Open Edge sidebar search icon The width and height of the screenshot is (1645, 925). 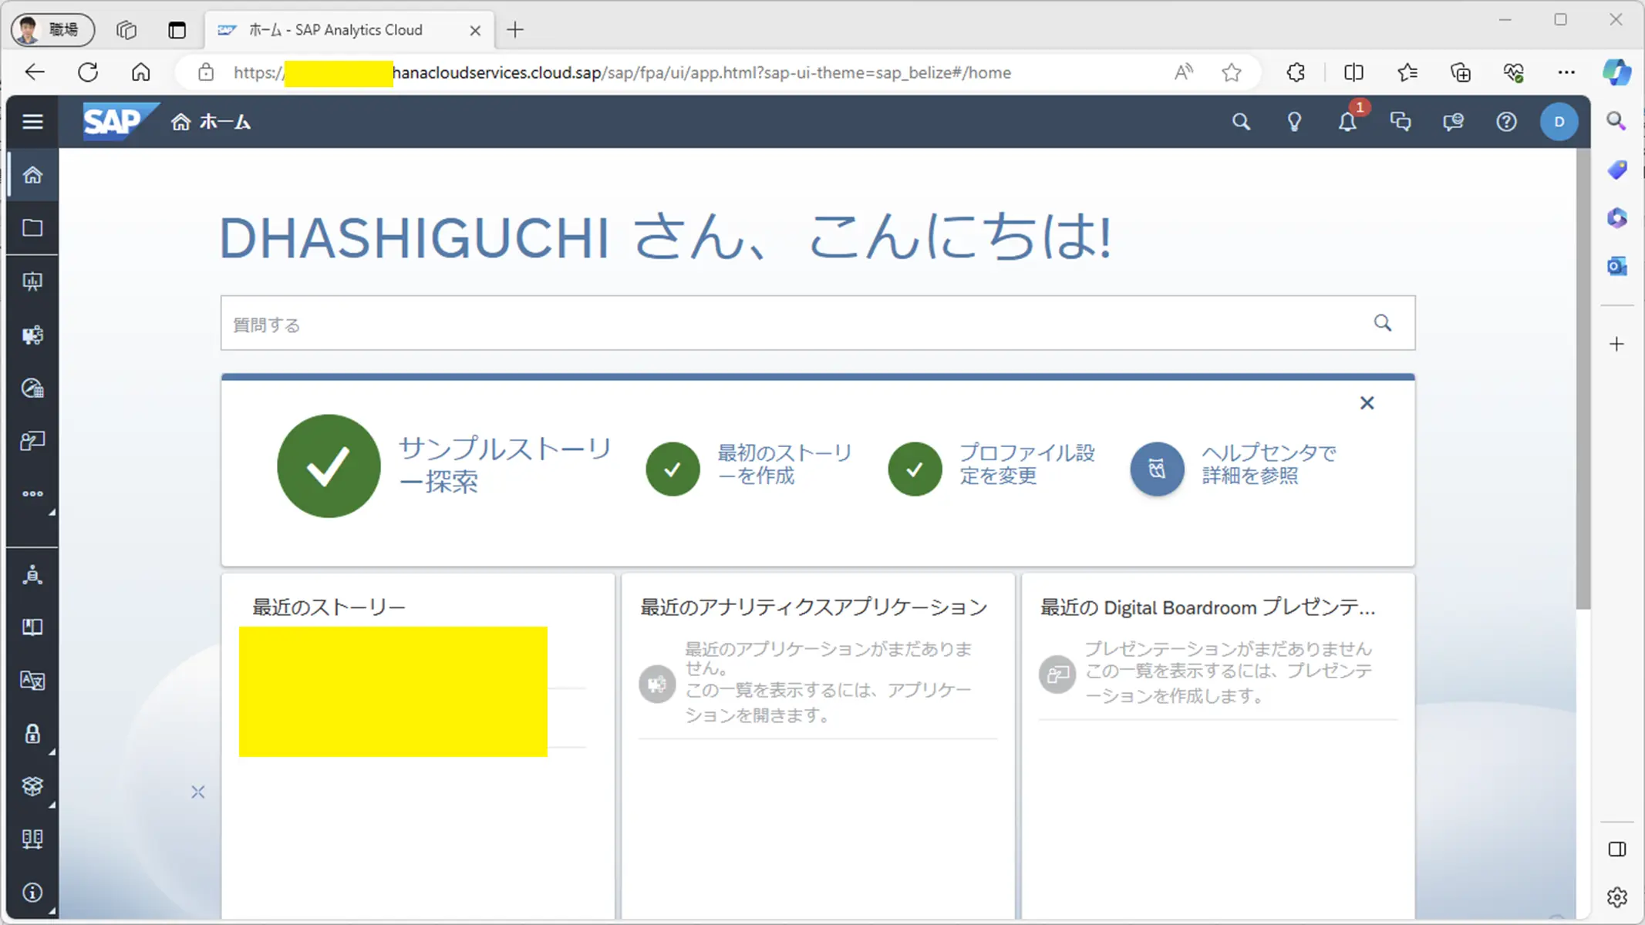pyautogui.click(x=1616, y=121)
